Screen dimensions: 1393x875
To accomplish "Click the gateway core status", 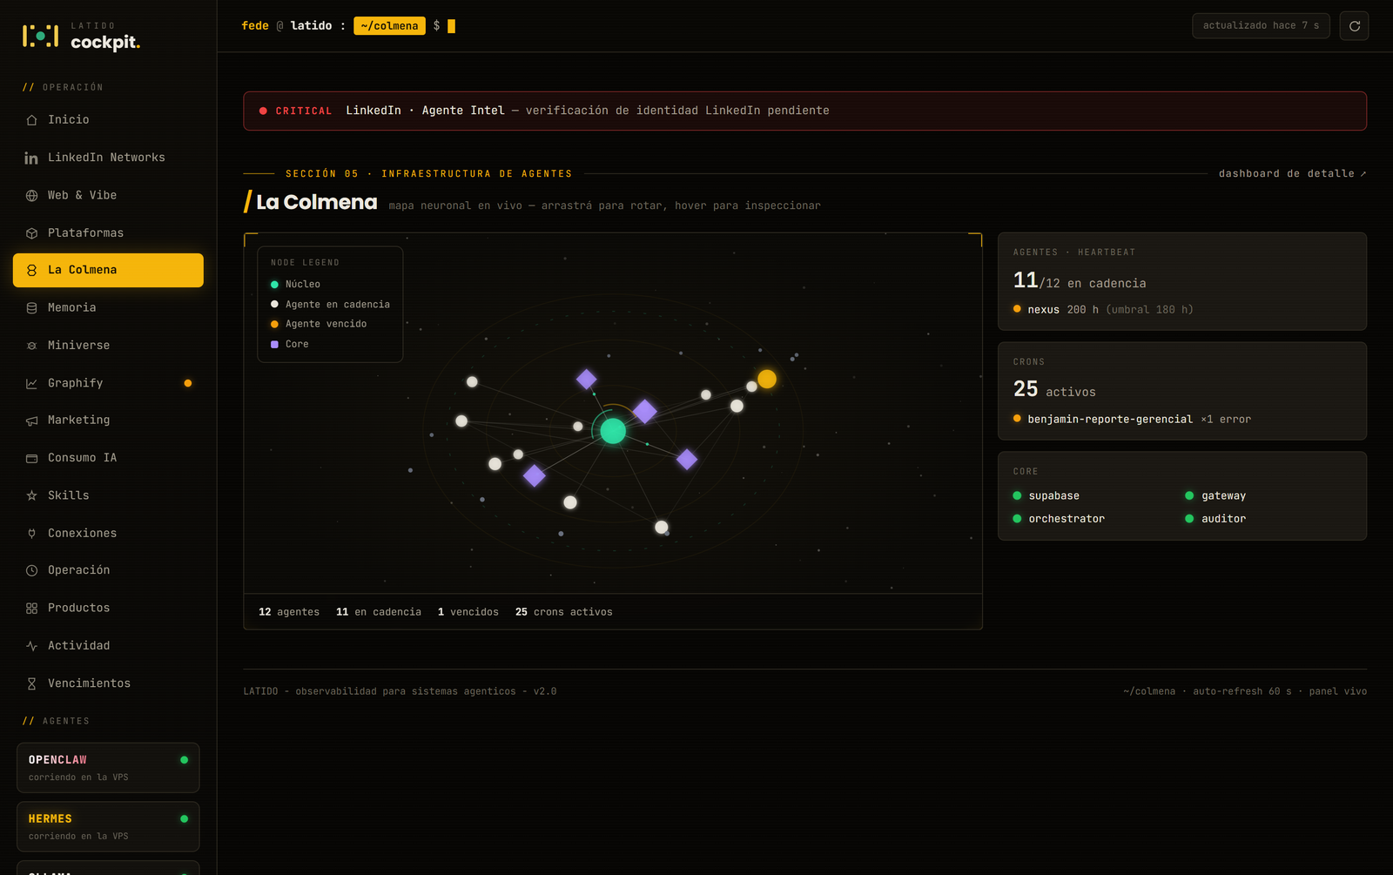I will (1215, 495).
